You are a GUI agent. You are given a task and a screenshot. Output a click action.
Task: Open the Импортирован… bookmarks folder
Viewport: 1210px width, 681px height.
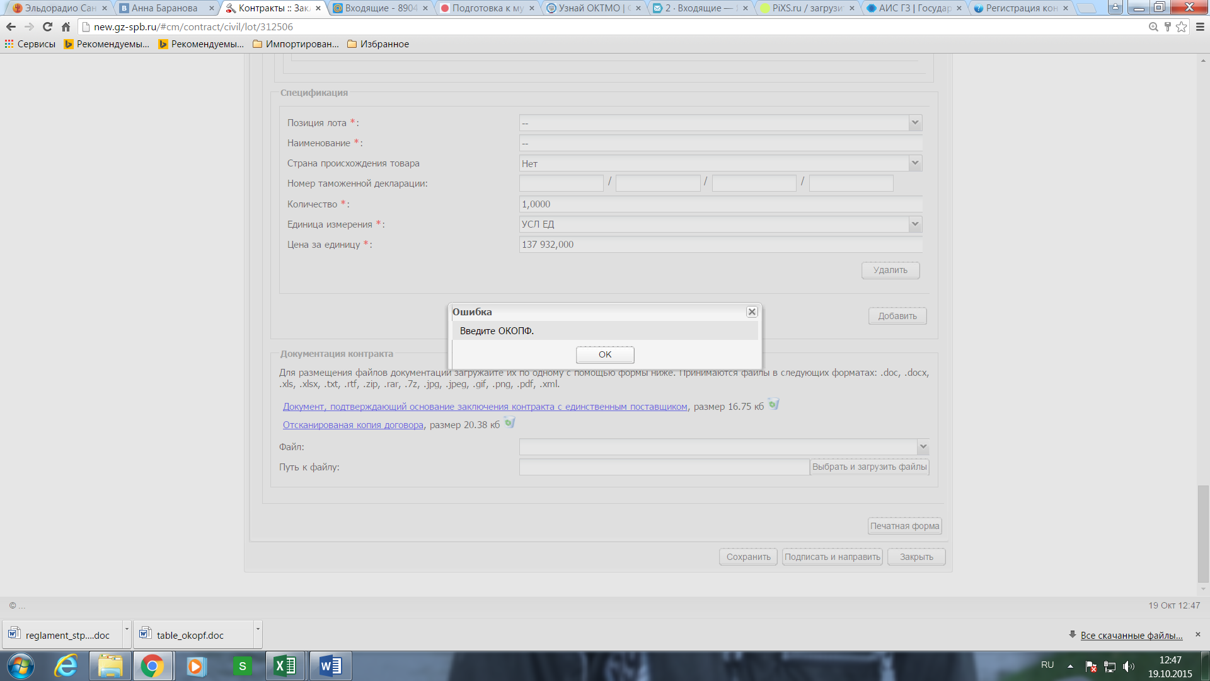coord(296,44)
